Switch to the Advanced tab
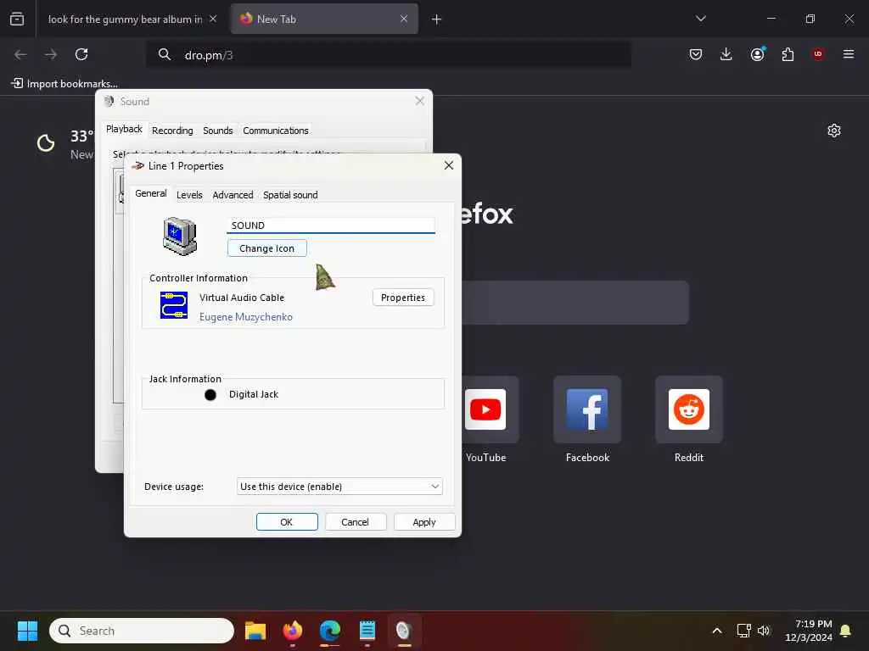This screenshot has width=869, height=651. point(233,195)
